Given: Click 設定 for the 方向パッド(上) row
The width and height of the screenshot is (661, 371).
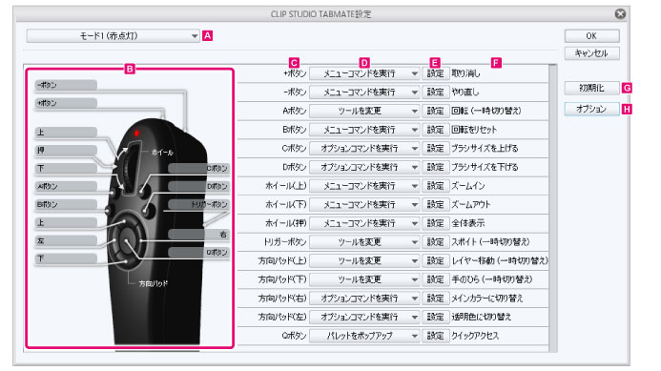Looking at the screenshot, I should click(436, 260).
